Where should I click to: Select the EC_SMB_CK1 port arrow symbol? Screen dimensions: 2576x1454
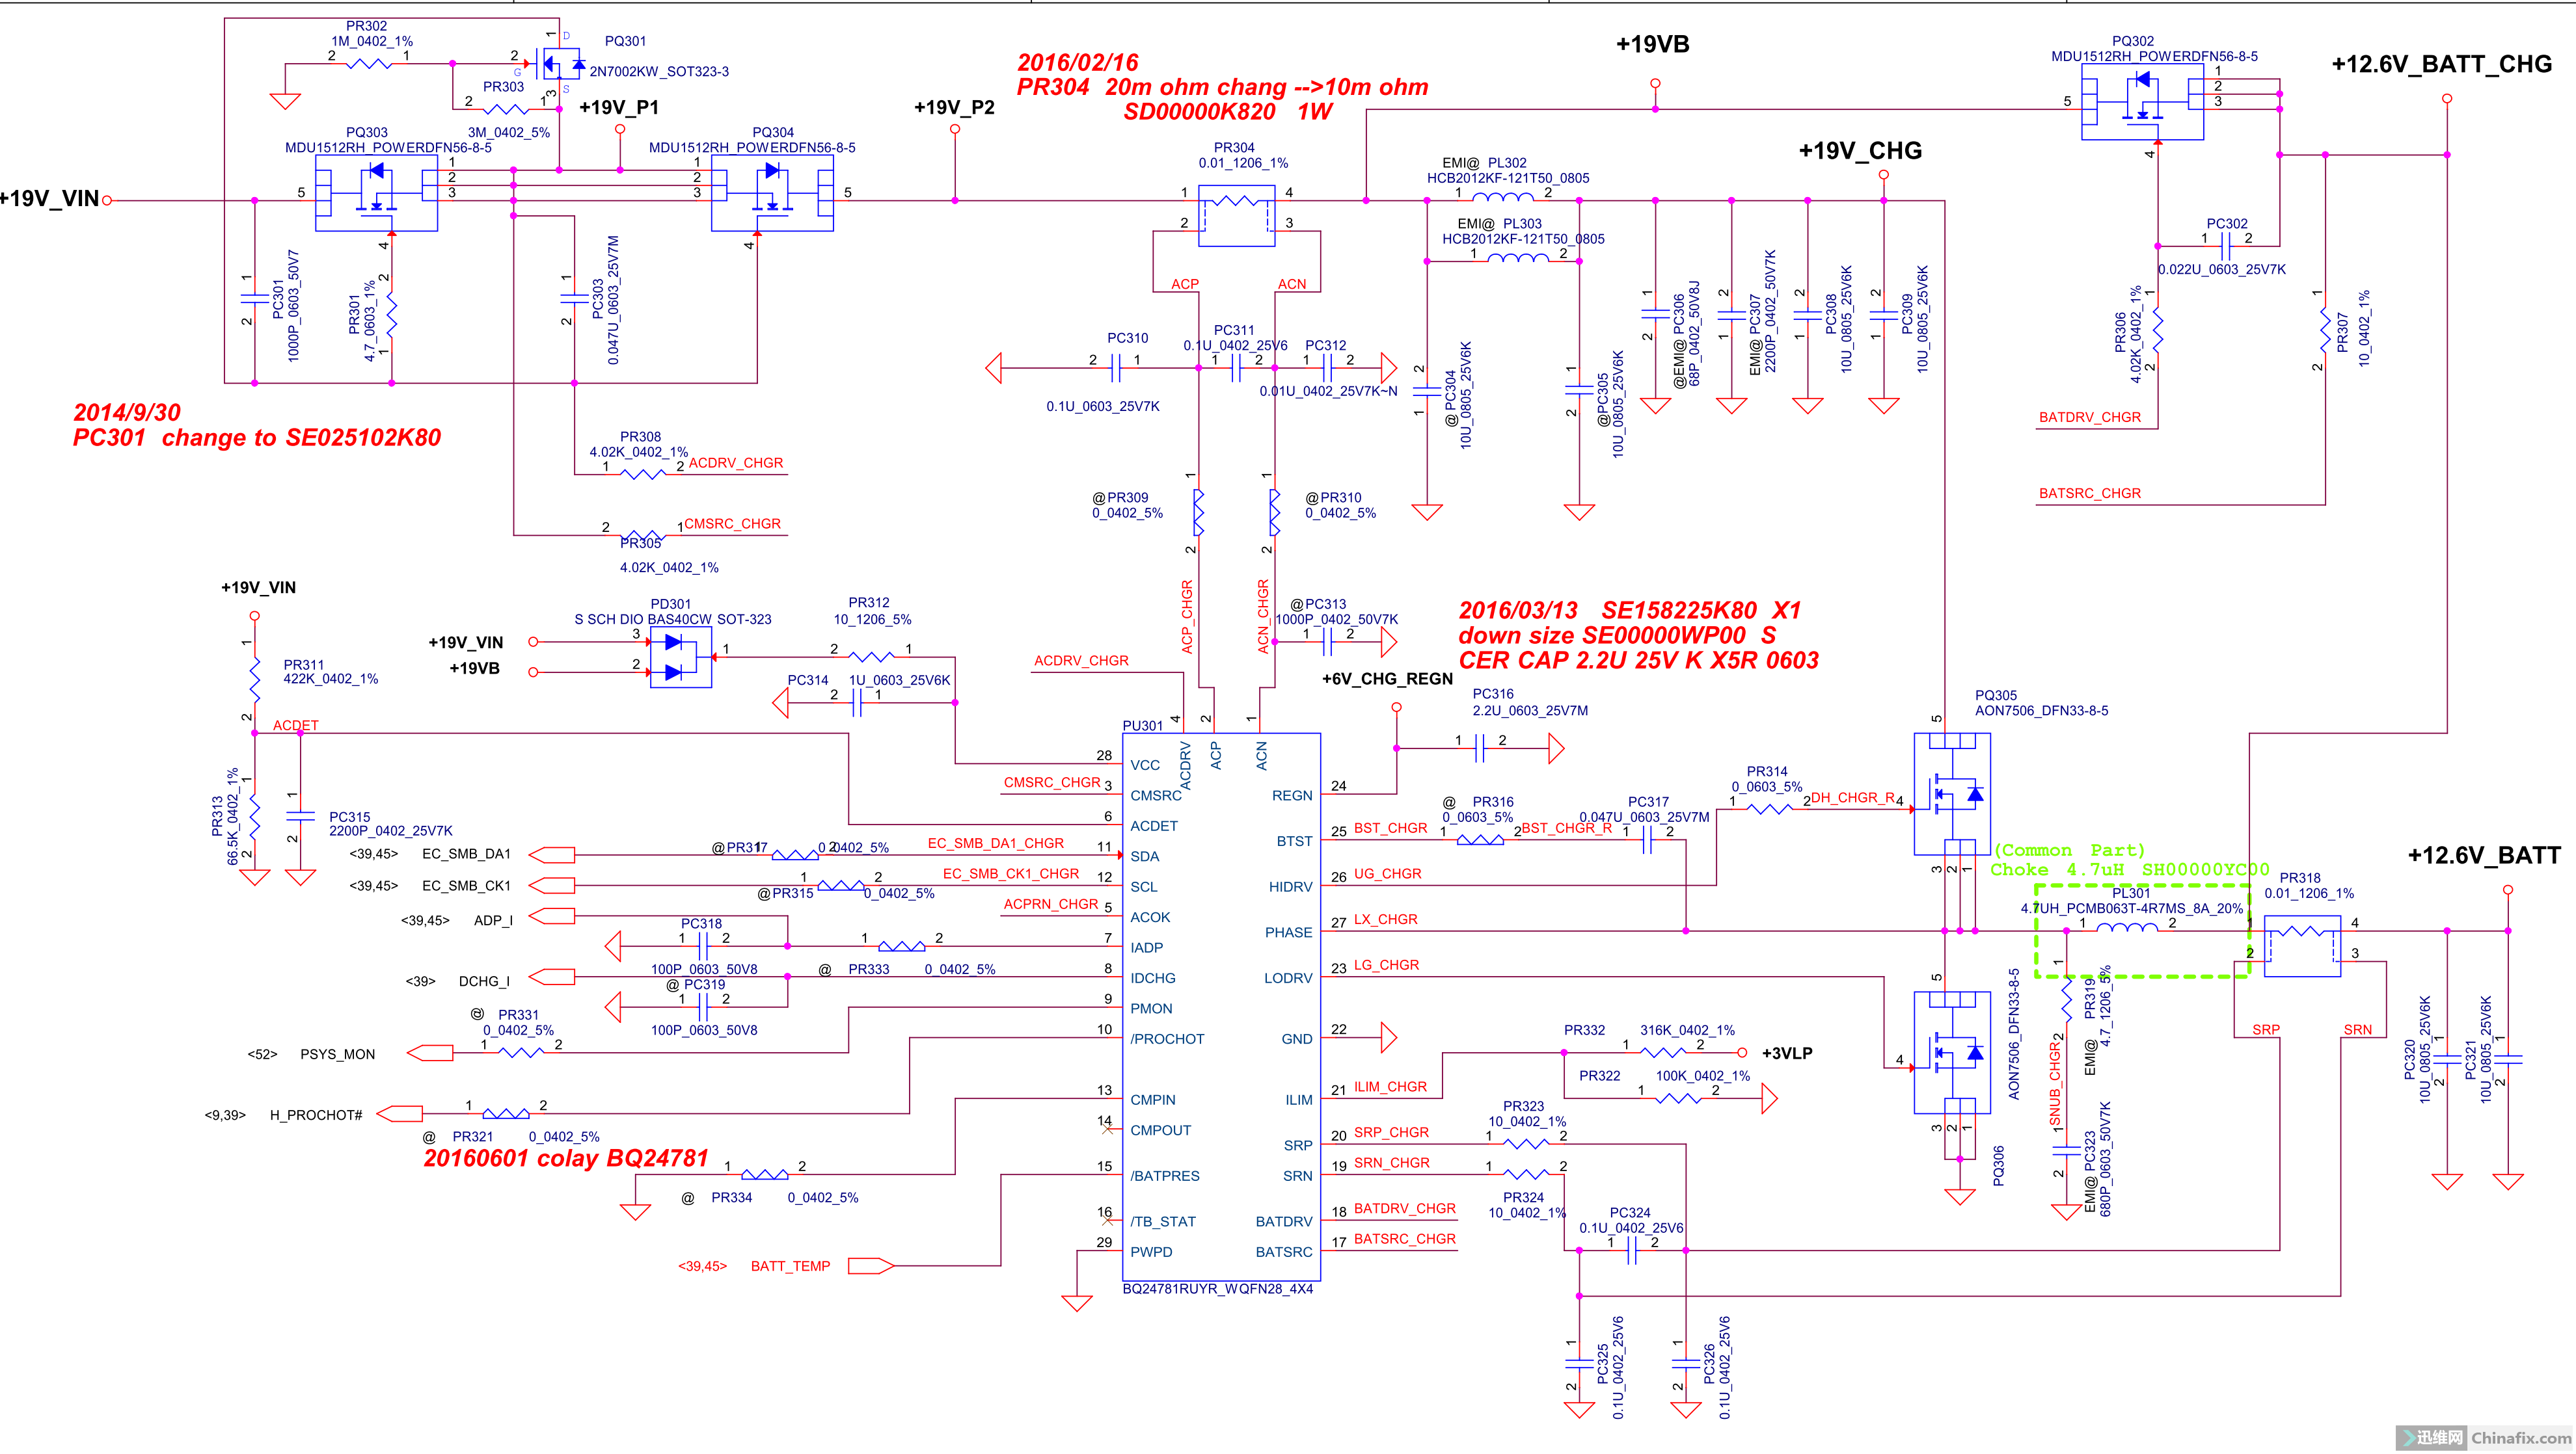coord(551,886)
